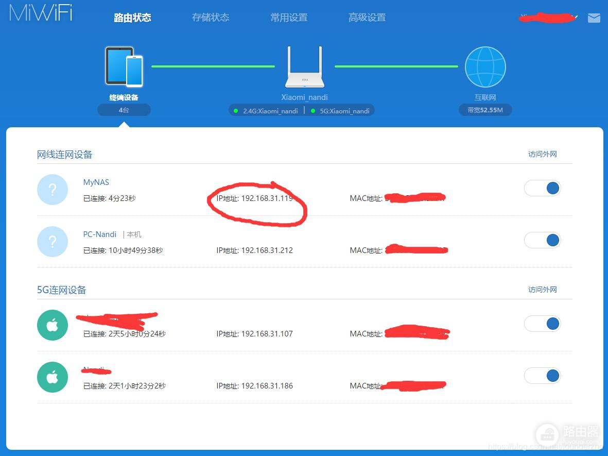Click the 2.4G:Xiaomi_nandi network label
The width and height of the screenshot is (608, 456).
click(x=270, y=110)
